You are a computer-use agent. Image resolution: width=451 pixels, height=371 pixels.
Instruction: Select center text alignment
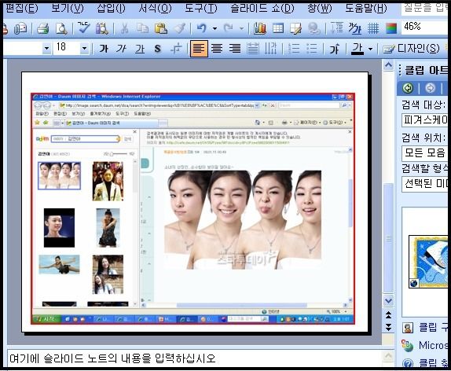coord(217,49)
